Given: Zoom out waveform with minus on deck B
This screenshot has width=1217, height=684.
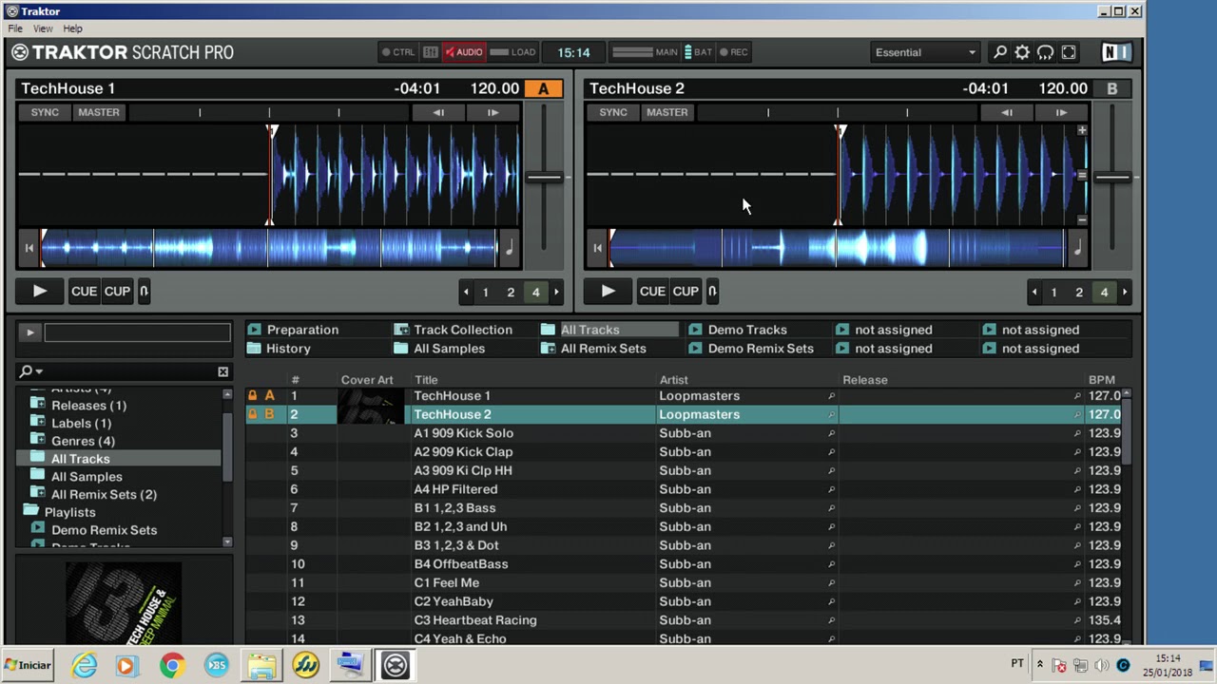Looking at the screenshot, I should (1082, 220).
